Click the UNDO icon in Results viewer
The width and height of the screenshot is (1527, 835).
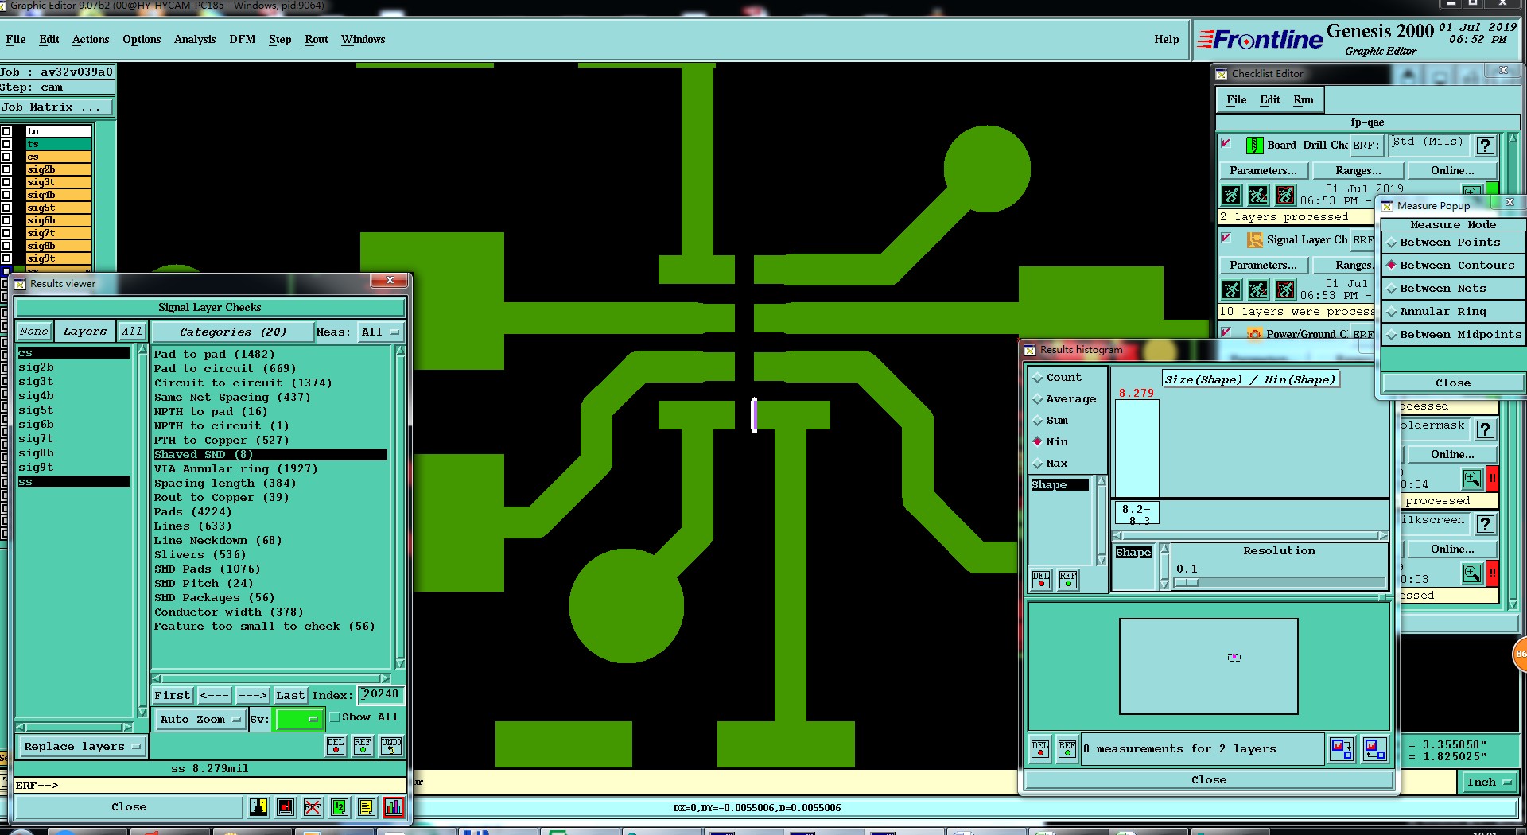[x=390, y=745]
